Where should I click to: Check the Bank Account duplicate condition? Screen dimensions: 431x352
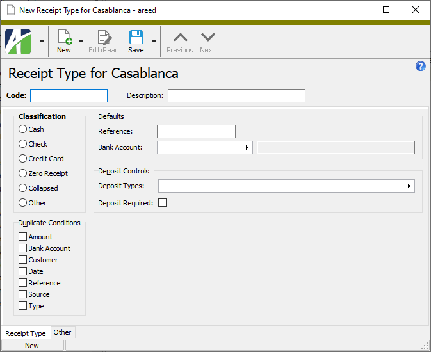coord(23,248)
